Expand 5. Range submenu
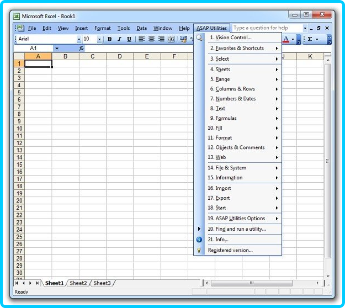The image size is (345, 308). coord(243,79)
